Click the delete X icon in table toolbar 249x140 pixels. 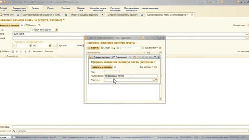21,51
